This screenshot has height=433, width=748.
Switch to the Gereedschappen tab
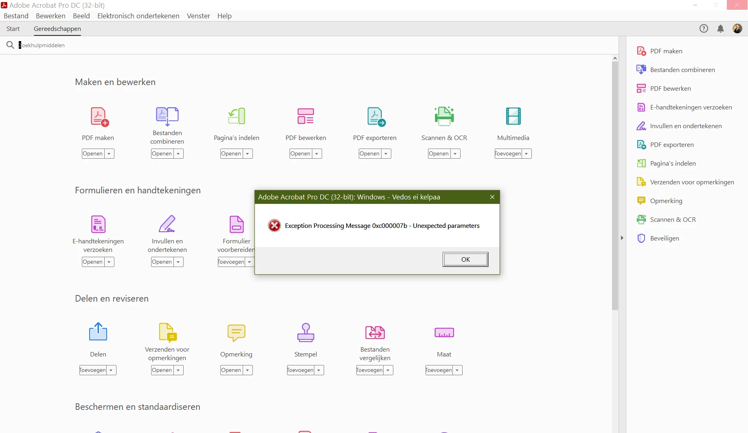click(57, 29)
